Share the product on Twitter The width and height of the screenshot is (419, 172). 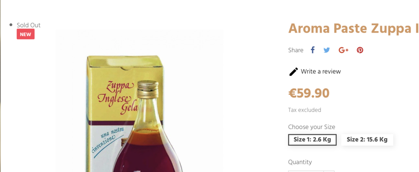(x=326, y=50)
